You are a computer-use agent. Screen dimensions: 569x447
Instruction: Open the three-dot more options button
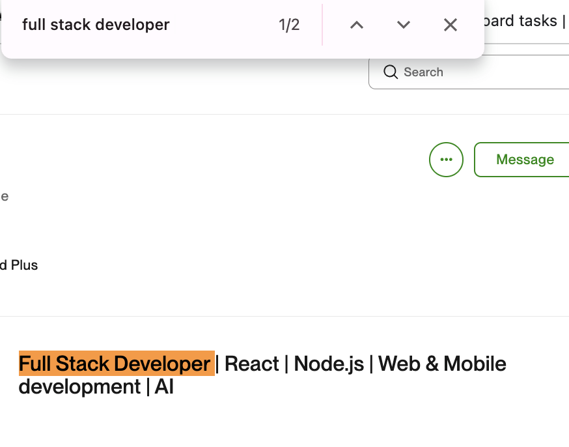tap(446, 160)
